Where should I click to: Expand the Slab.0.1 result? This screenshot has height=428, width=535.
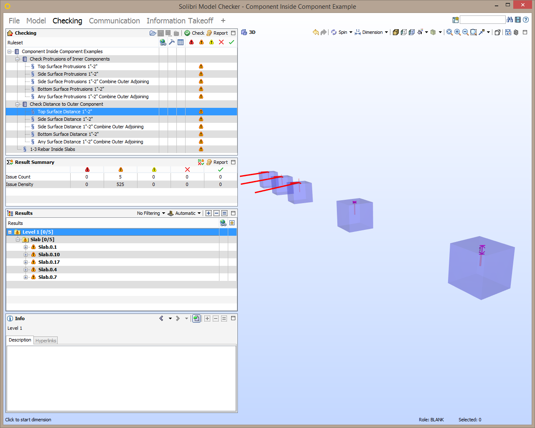click(x=25, y=247)
